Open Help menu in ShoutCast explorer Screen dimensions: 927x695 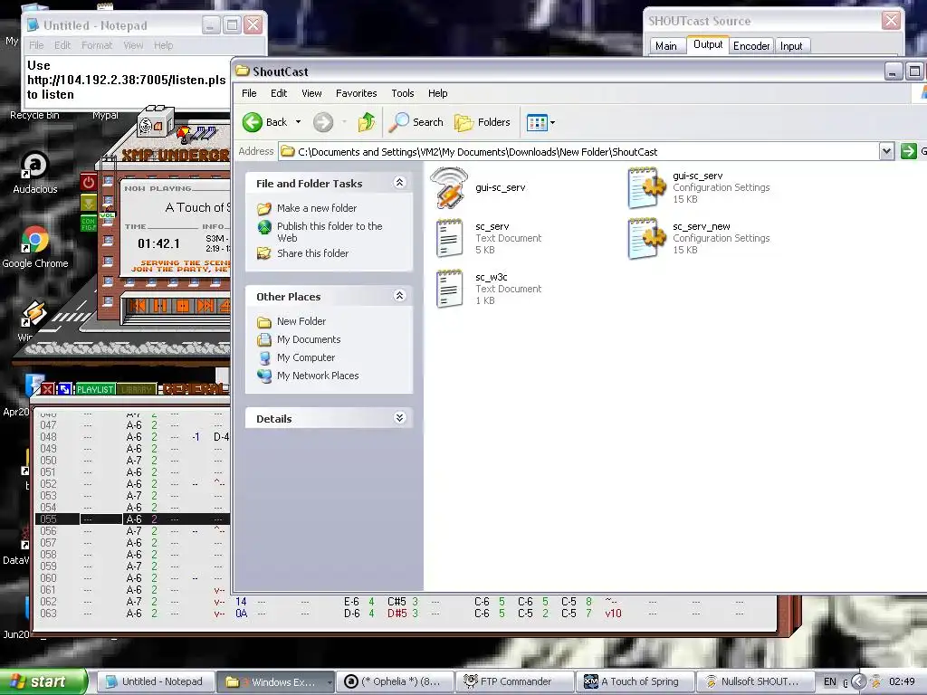click(437, 93)
